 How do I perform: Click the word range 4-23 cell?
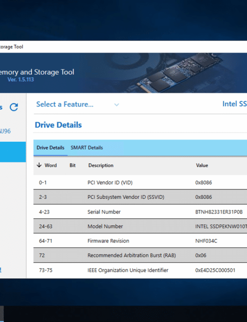[44, 212]
